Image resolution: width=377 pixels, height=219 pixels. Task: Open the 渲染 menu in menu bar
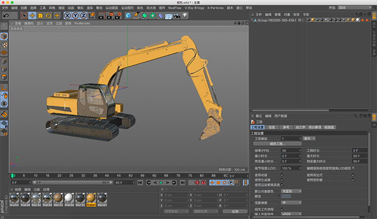pyautogui.click(x=90, y=8)
